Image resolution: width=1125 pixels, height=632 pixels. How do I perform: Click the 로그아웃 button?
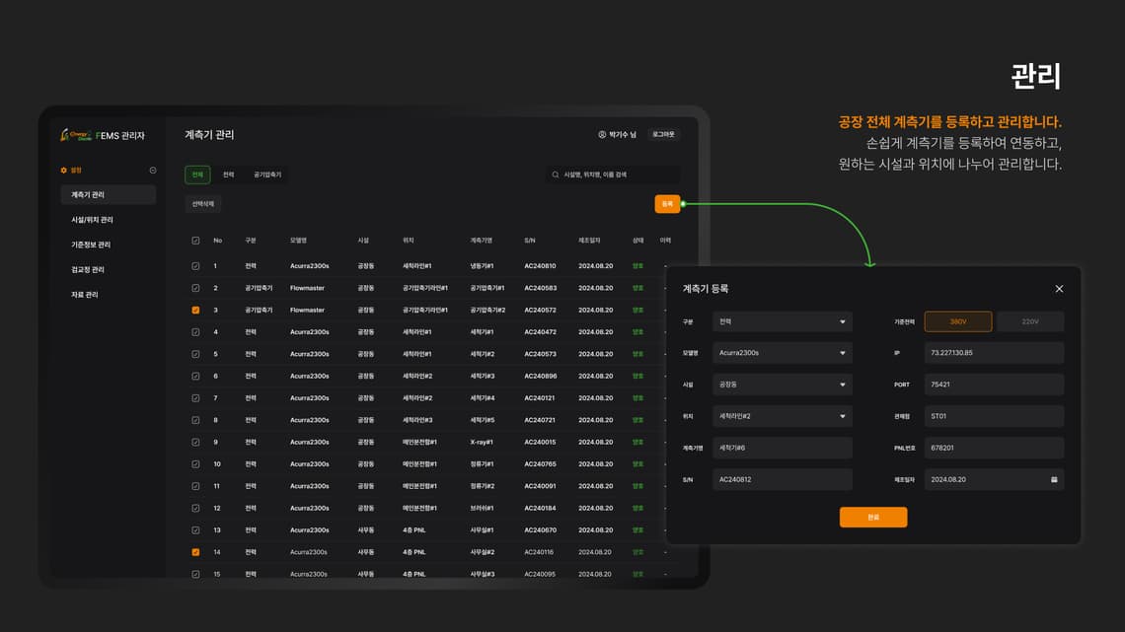[664, 135]
